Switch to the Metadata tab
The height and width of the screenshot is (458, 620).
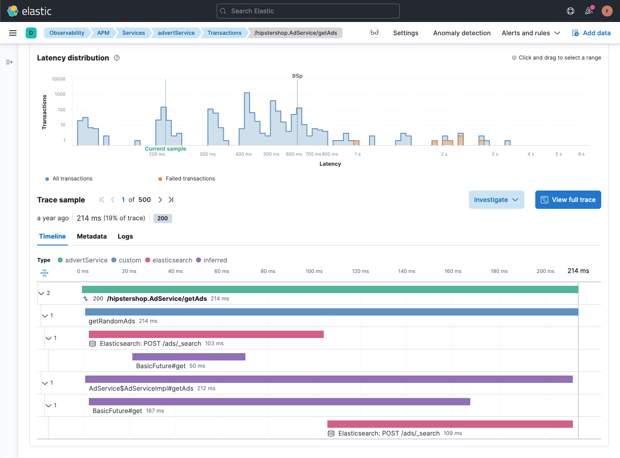click(x=92, y=236)
